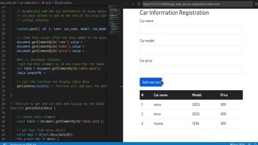Focus the Car name input field
Screen dimensions: 258x145
191,30
